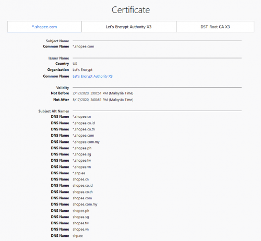Click DNS name *.shopee.ph
Viewport: 261px width, 241px height.
[x=82, y=148]
